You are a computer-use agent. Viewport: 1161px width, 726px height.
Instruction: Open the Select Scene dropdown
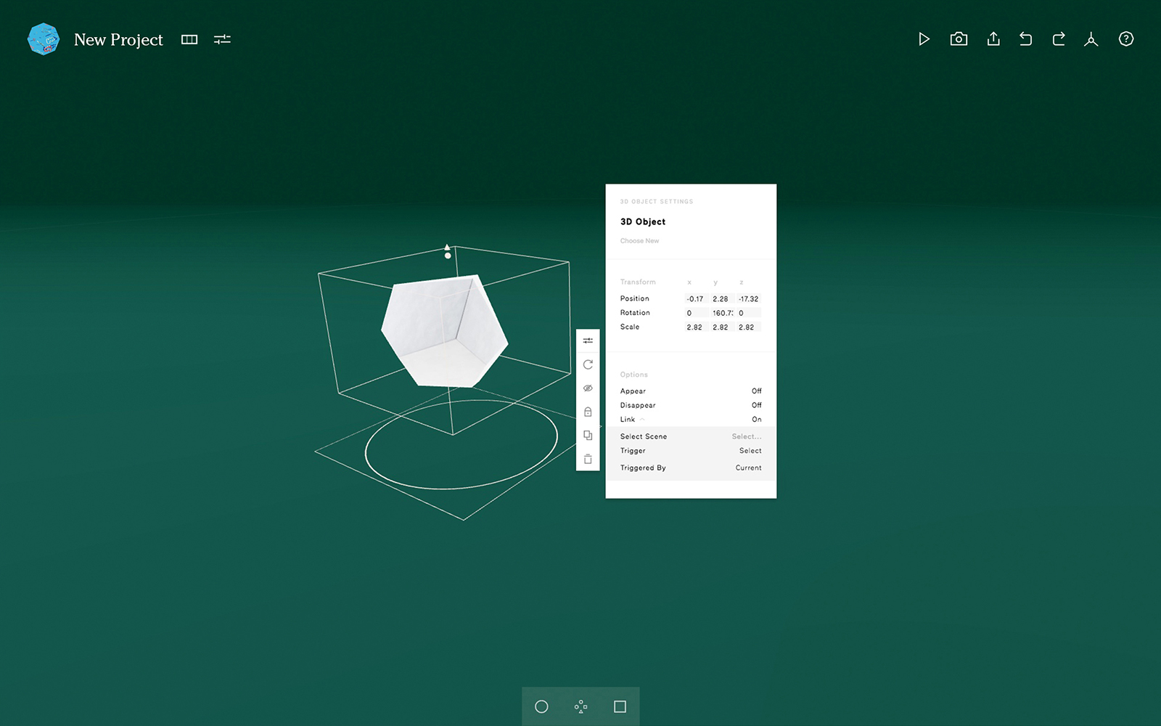tap(747, 436)
